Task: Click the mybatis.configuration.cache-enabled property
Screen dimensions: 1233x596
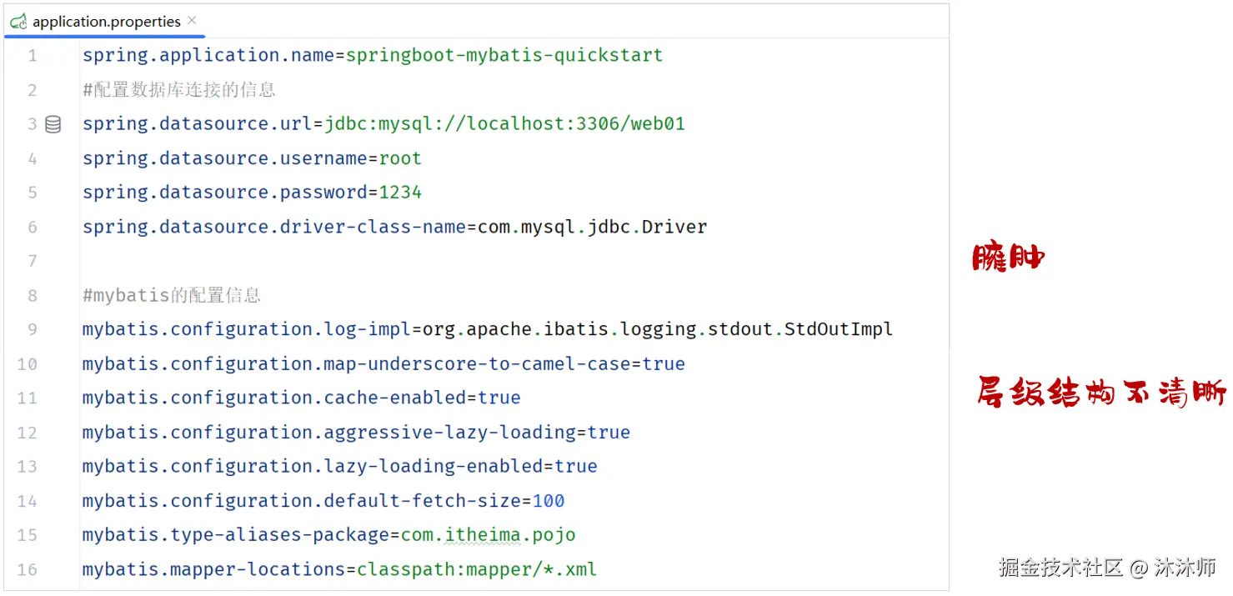Action: pos(301,398)
